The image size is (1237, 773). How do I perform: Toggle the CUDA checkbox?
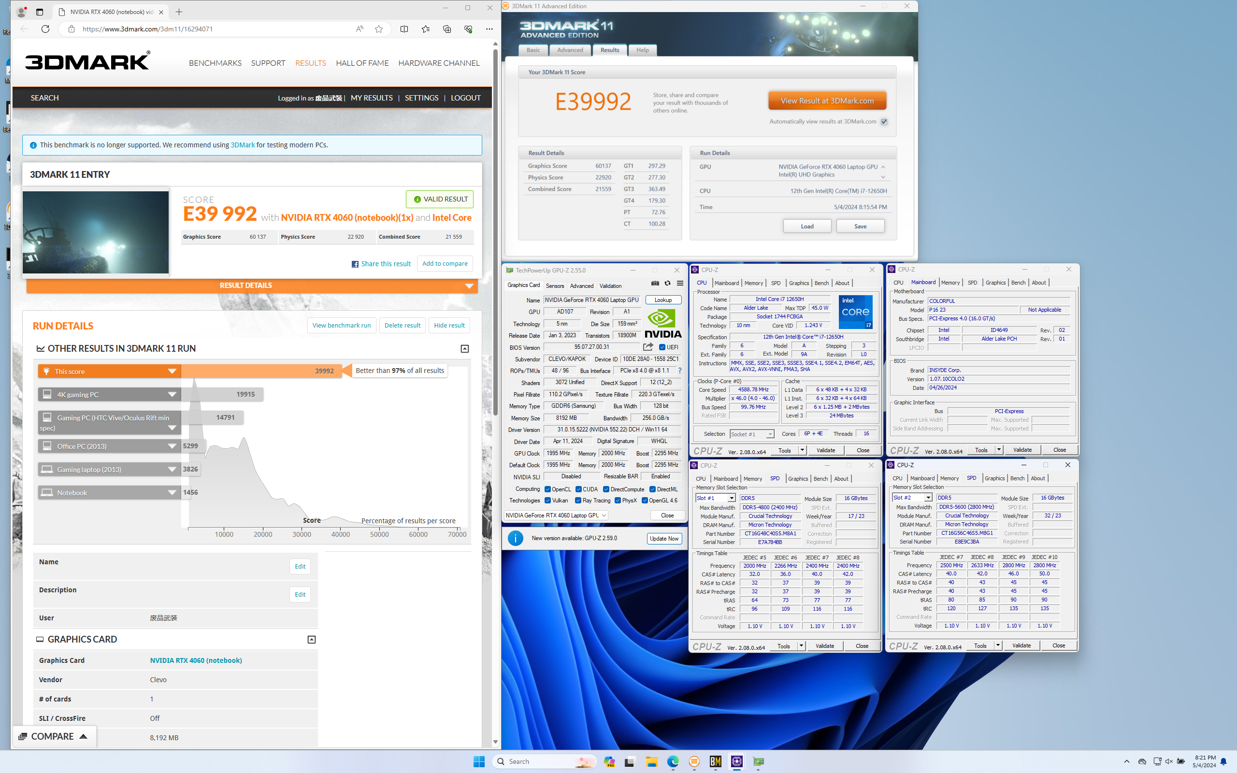click(x=578, y=489)
